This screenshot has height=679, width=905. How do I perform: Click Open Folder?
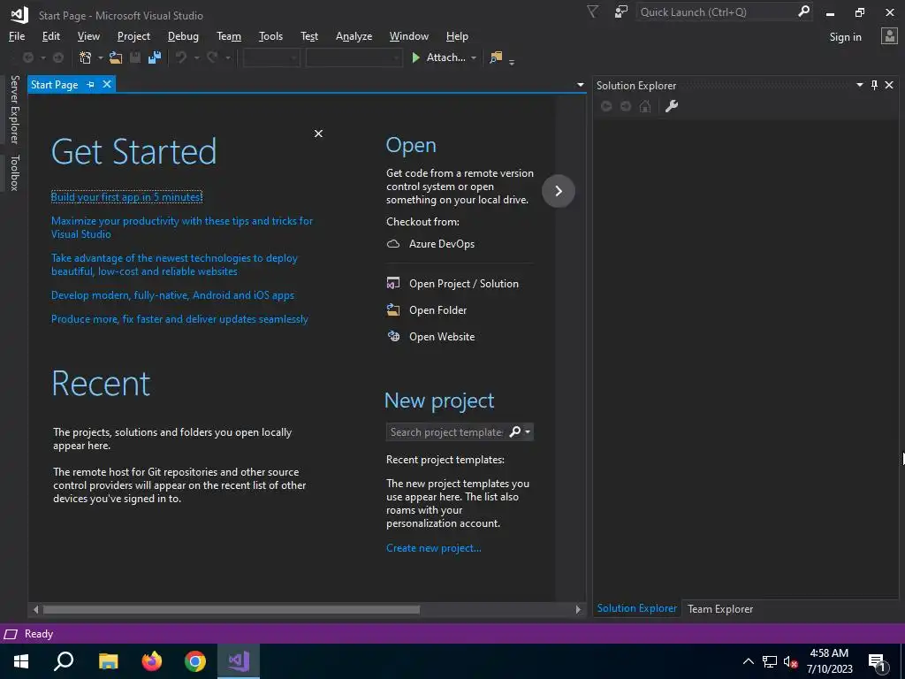pyautogui.click(x=437, y=310)
